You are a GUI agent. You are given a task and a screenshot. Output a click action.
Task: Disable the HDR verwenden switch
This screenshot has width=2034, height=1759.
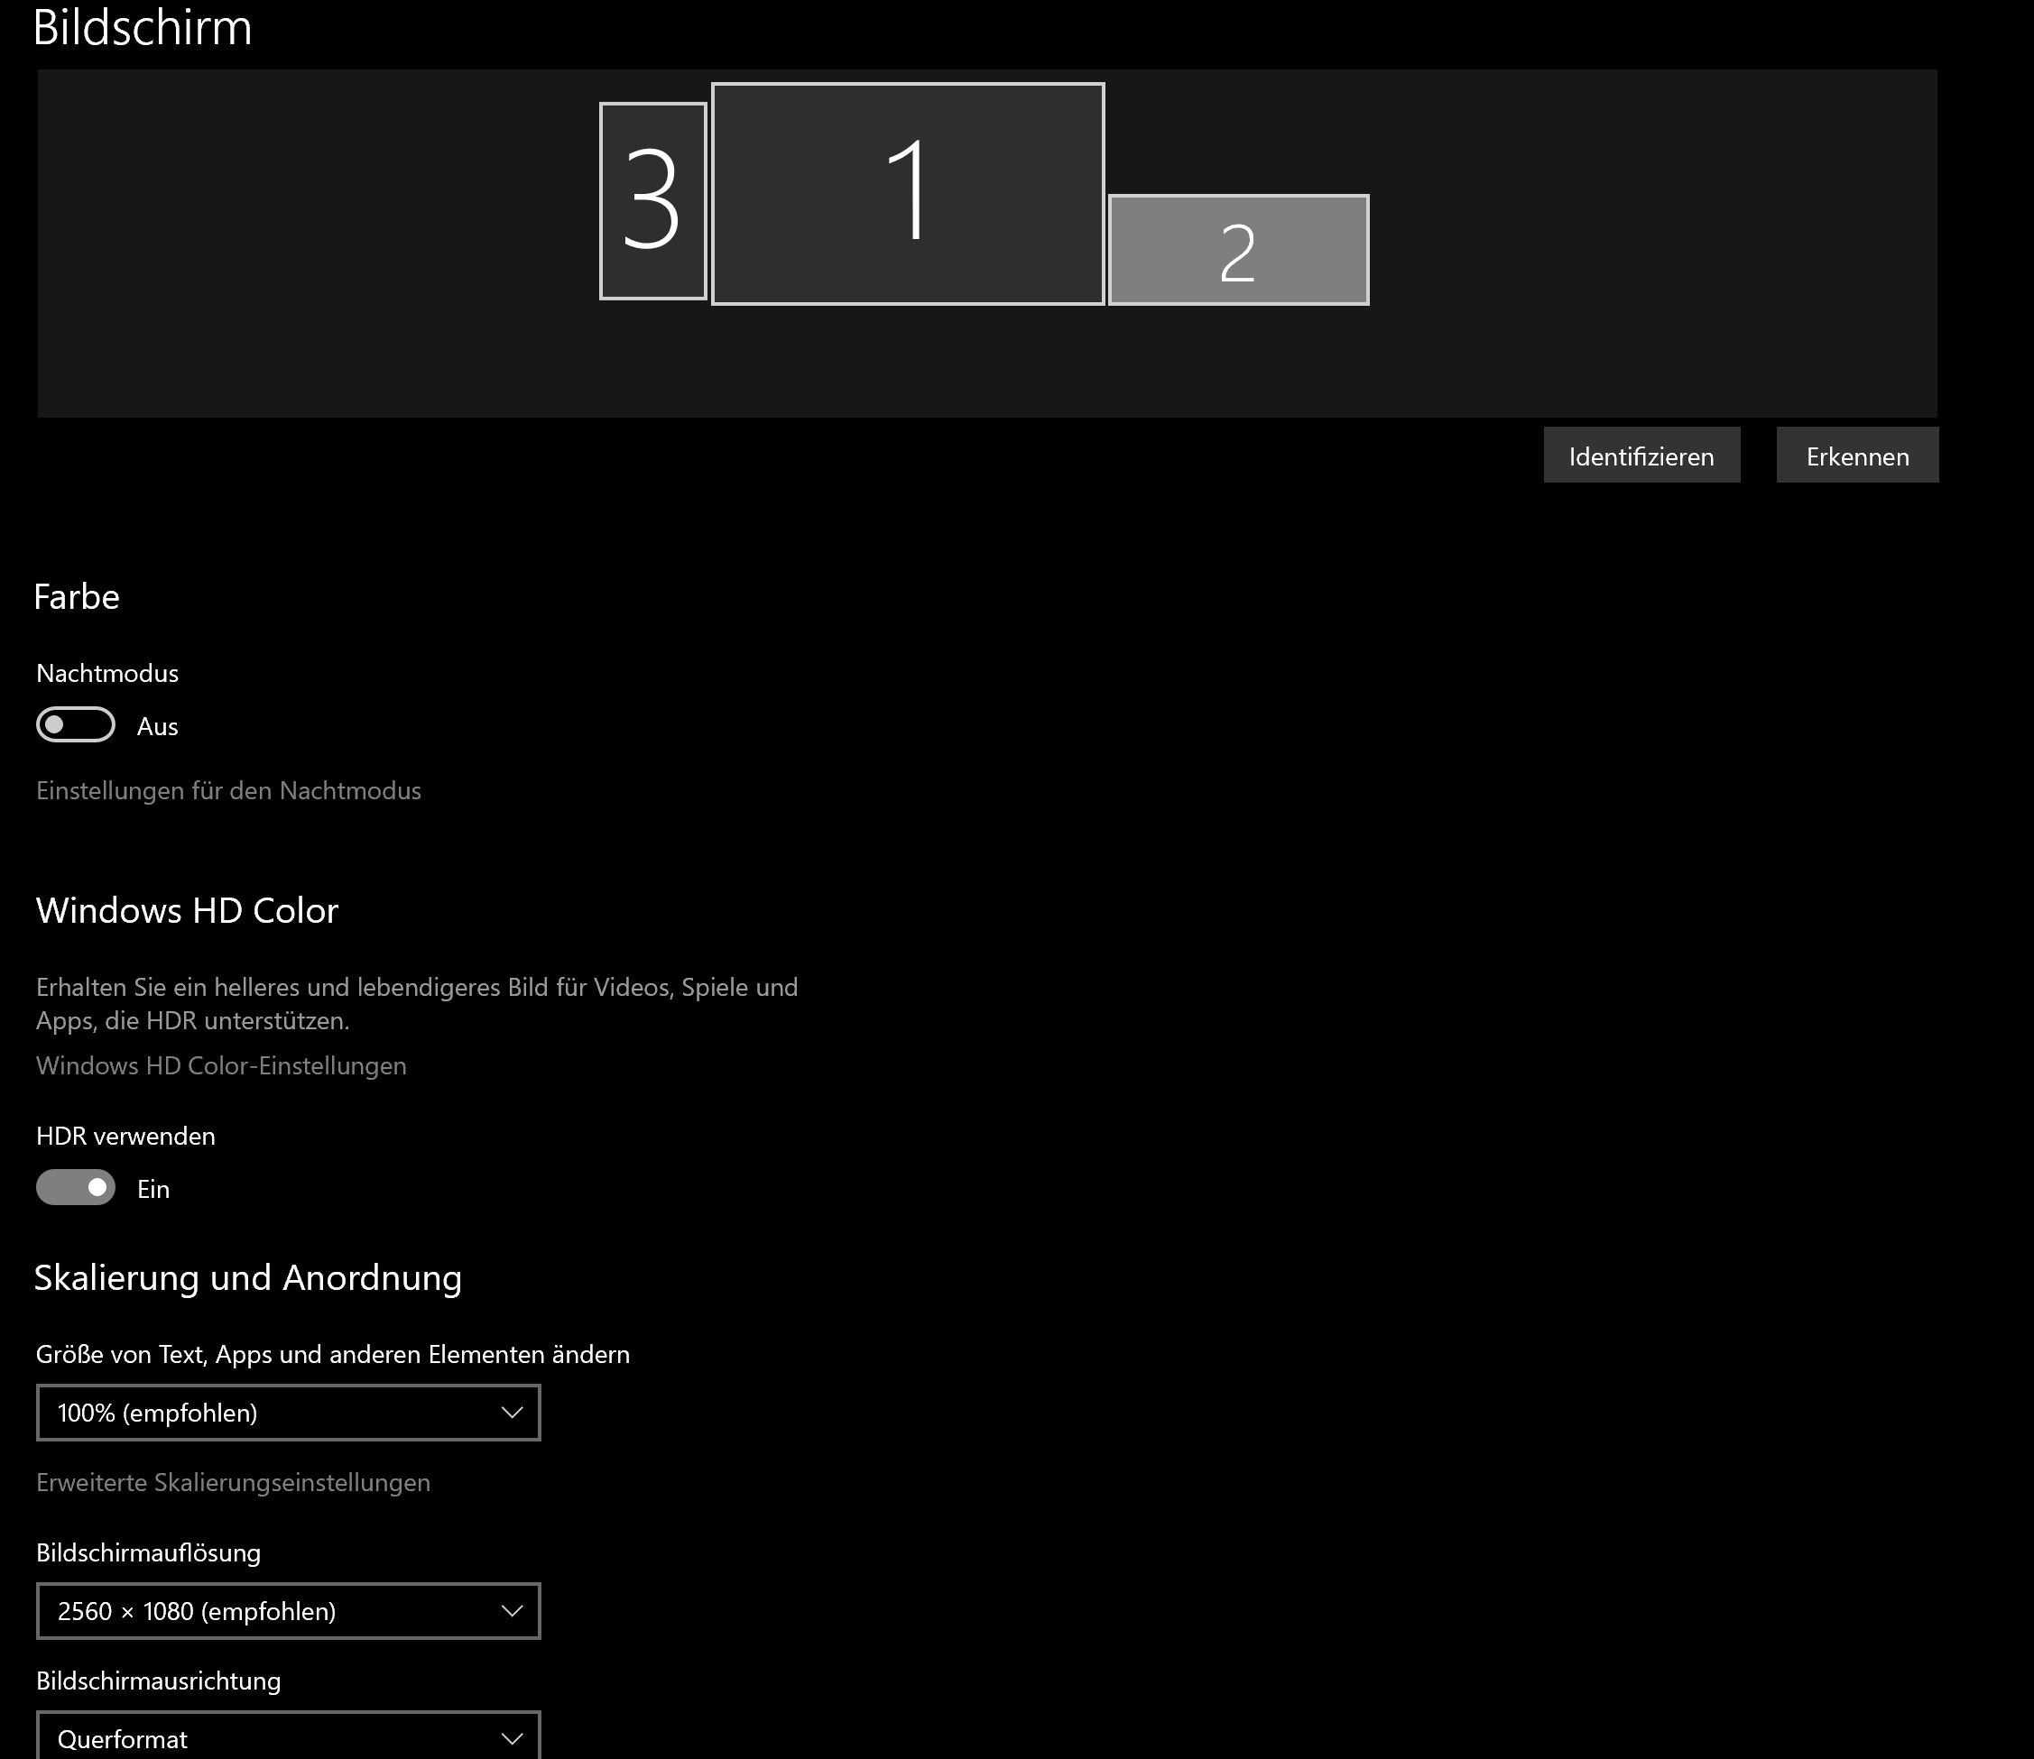pos(75,1188)
